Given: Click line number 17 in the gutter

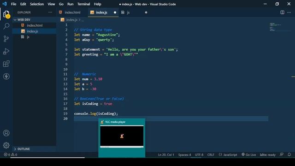Looking at the screenshot, I should point(65,104).
